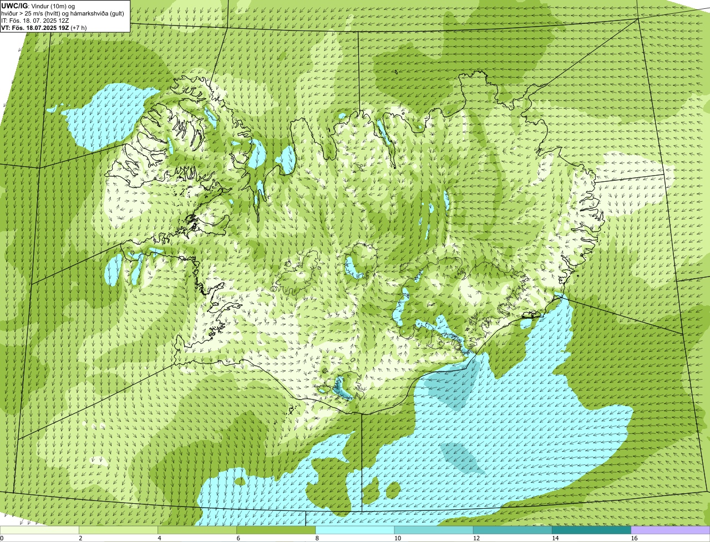Click the 6–8 m/s darker green legend swatch
The width and height of the screenshot is (710, 542).
(276, 530)
